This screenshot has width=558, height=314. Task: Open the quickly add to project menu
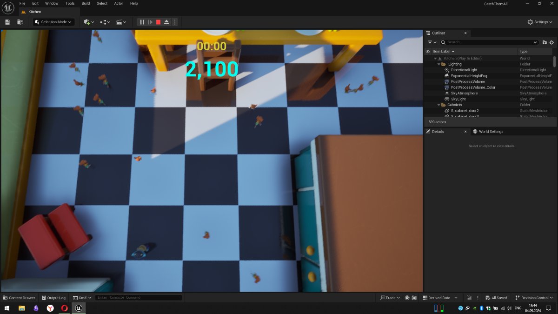88,22
